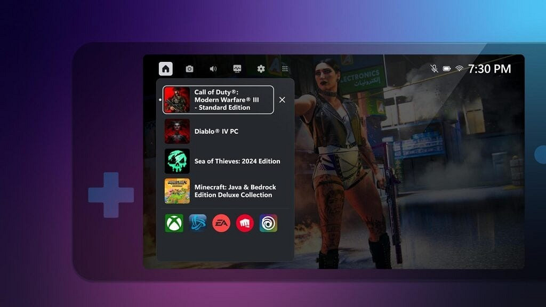
Task: Dismiss Call of Duty with the X
Action: 282,100
